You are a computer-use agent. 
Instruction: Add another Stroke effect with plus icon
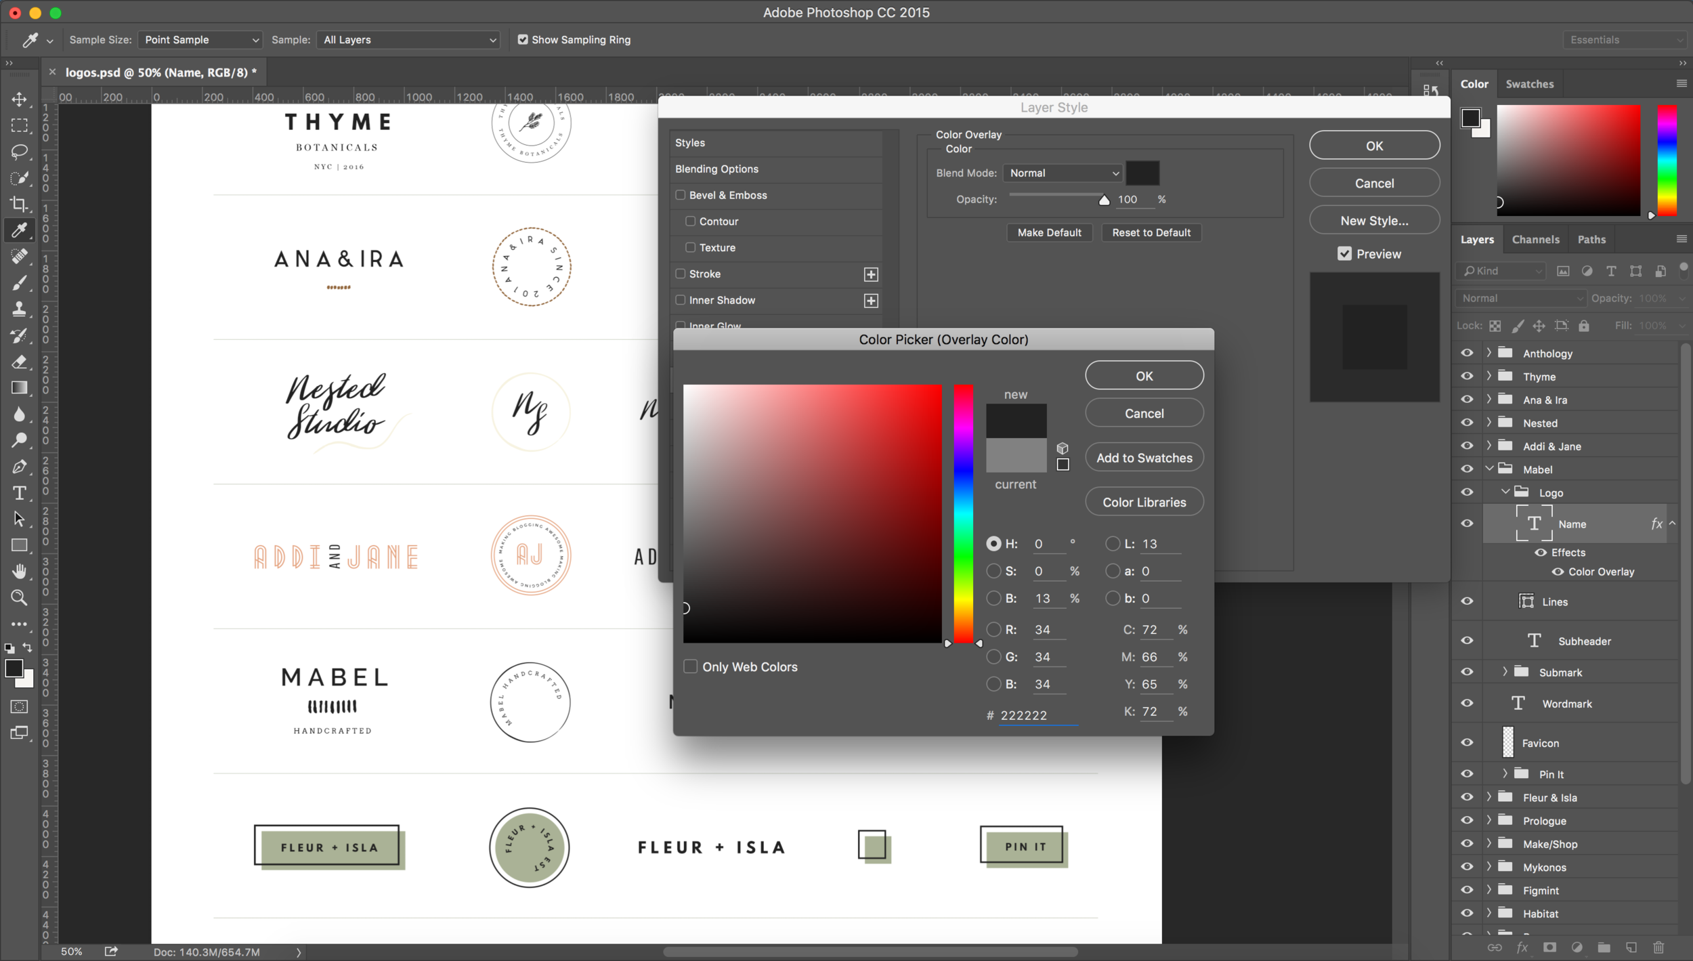[x=871, y=274]
